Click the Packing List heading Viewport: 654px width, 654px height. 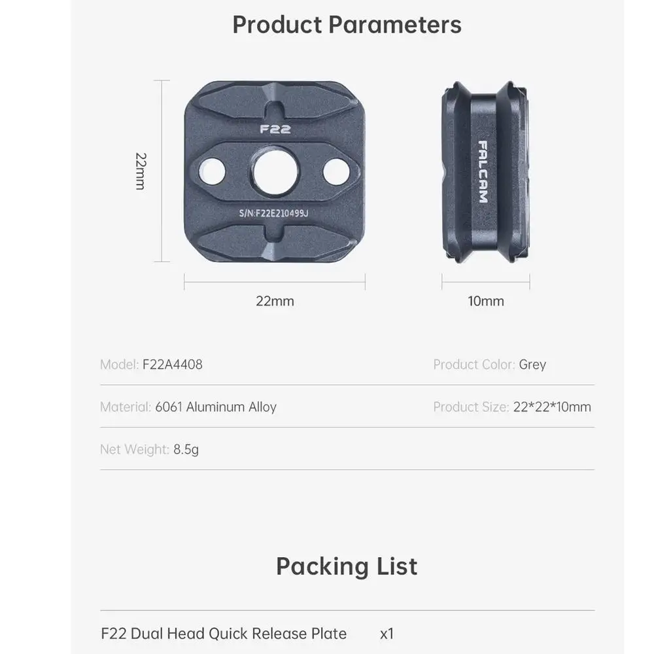[x=347, y=566]
